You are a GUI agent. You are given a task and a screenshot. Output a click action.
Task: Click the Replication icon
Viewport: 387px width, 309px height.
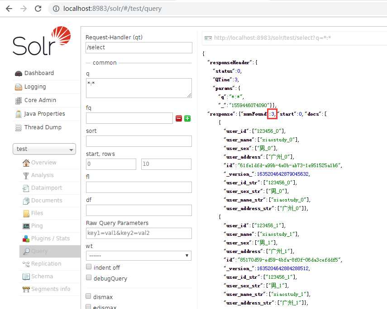tap(26, 264)
